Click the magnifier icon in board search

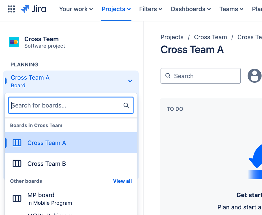pyautogui.click(x=126, y=105)
